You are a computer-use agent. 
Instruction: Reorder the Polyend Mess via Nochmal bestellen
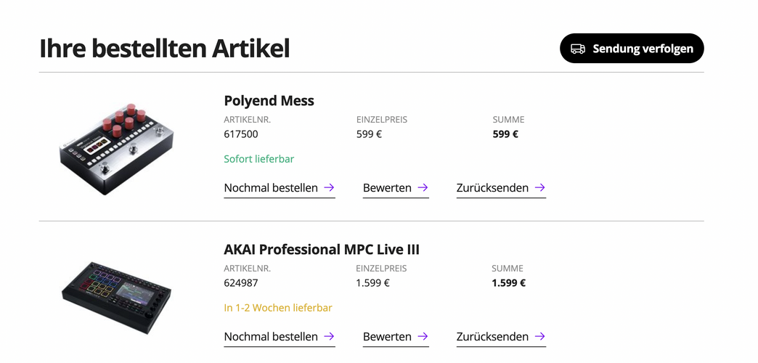(x=271, y=188)
